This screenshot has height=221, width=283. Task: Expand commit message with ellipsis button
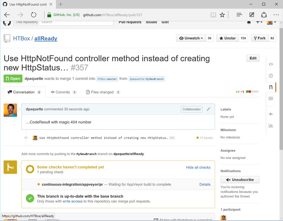pos(172,138)
